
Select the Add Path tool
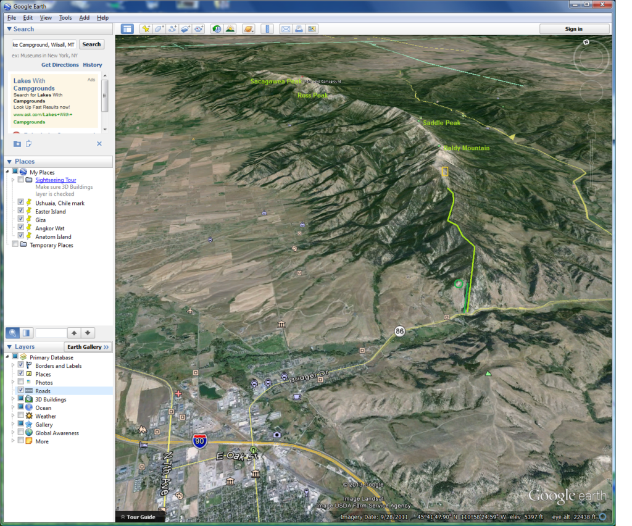click(172, 29)
